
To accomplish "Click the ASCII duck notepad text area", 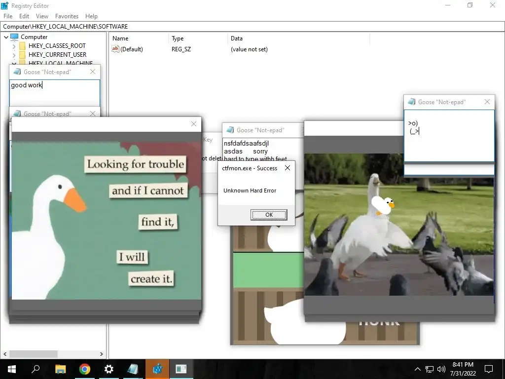I will [449, 136].
